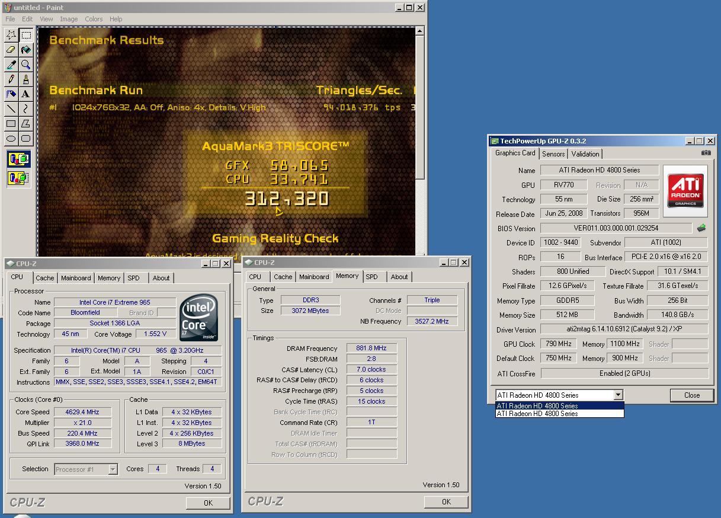
Task: Click OK in the left CPU-Z window
Action: coord(208,503)
